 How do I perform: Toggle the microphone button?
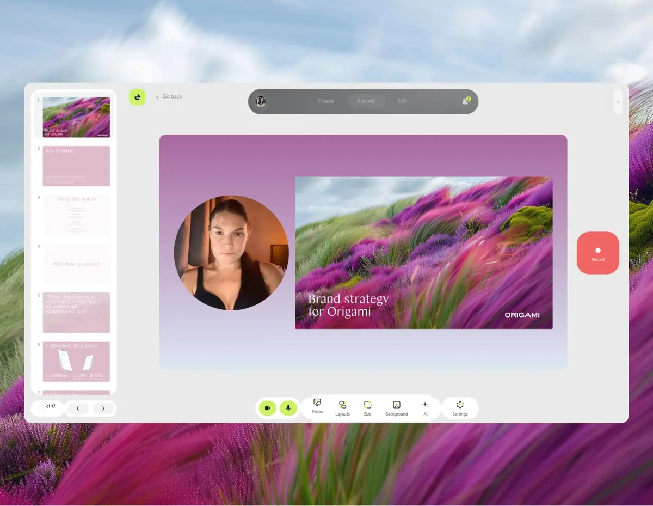(x=288, y=408)
